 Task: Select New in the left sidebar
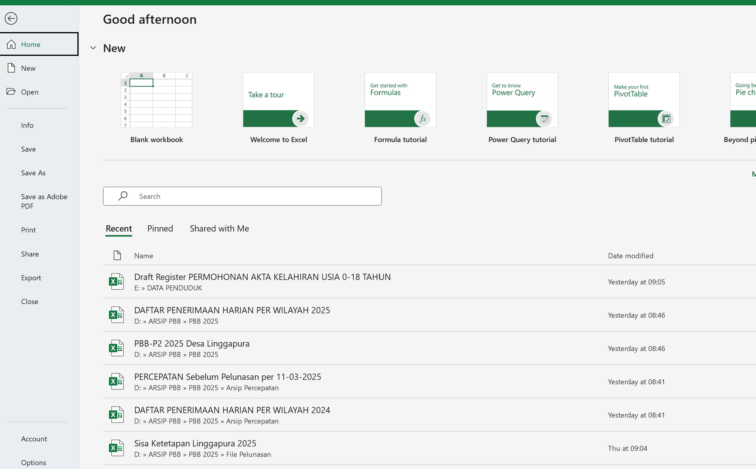39,68
